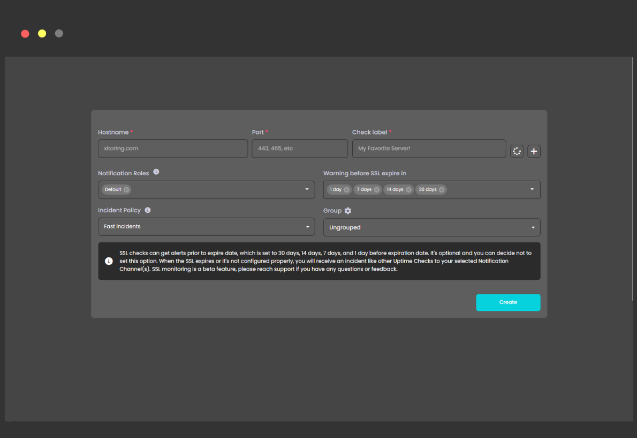Viewport: 637px width, 438px height.
Task: Click the Hostname input field
Action: 173,149
